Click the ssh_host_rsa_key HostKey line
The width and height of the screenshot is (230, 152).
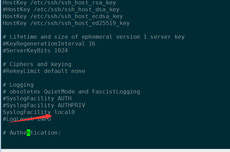59,3
